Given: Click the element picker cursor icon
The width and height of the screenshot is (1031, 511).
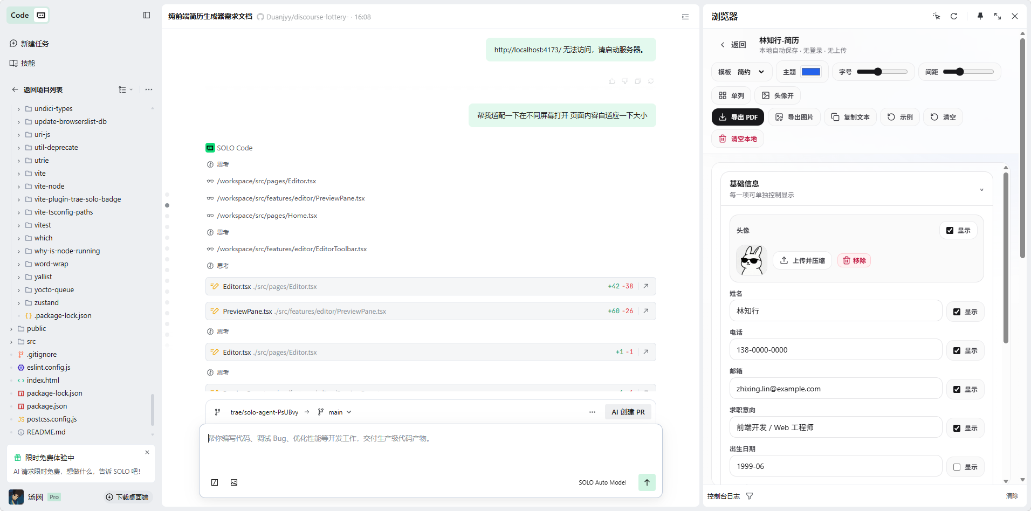Looking at the screenshot, I should pyautogui.click(x=936, y=16).
